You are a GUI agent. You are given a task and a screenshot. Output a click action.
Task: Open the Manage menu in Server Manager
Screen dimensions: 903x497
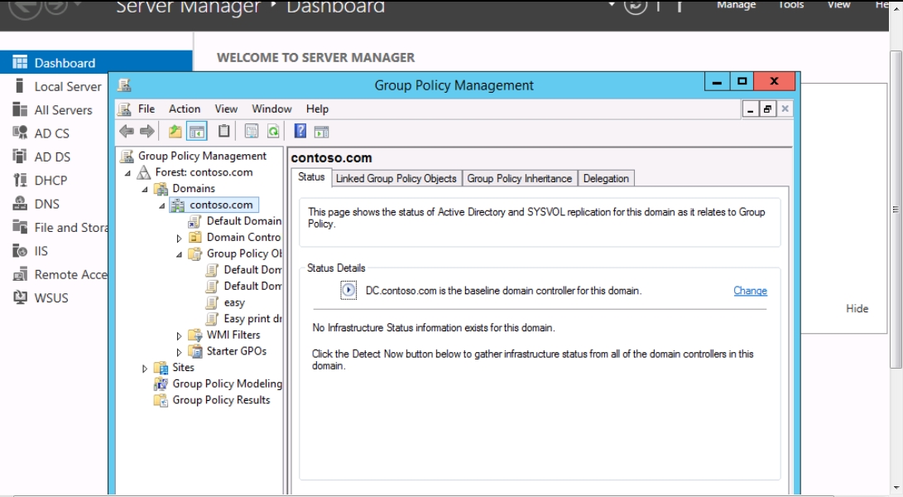coord(736,5)
